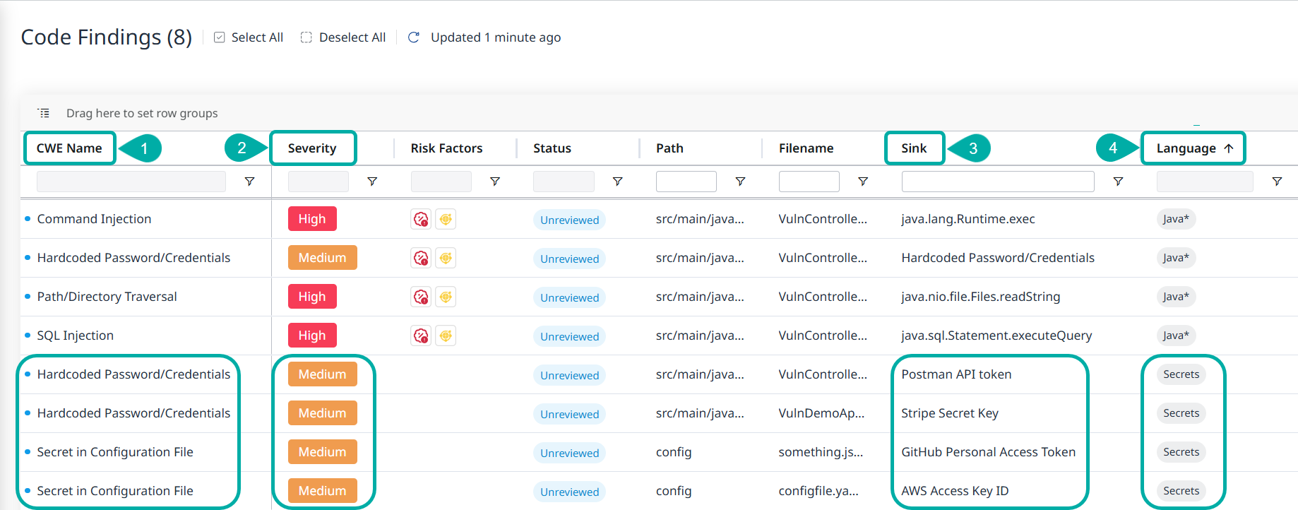Sort by the Severity column header
This screenshot has width=1298, height=510.
click(311, 148)
